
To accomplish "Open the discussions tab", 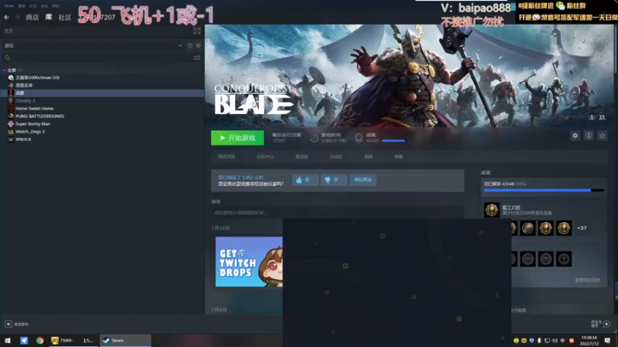I will [x=336, y=157].
